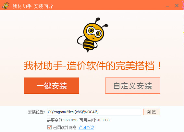The width and height of the screenshot is (184, 132).
Task: Minimize the installer window
Action: [x=167, y=6]
